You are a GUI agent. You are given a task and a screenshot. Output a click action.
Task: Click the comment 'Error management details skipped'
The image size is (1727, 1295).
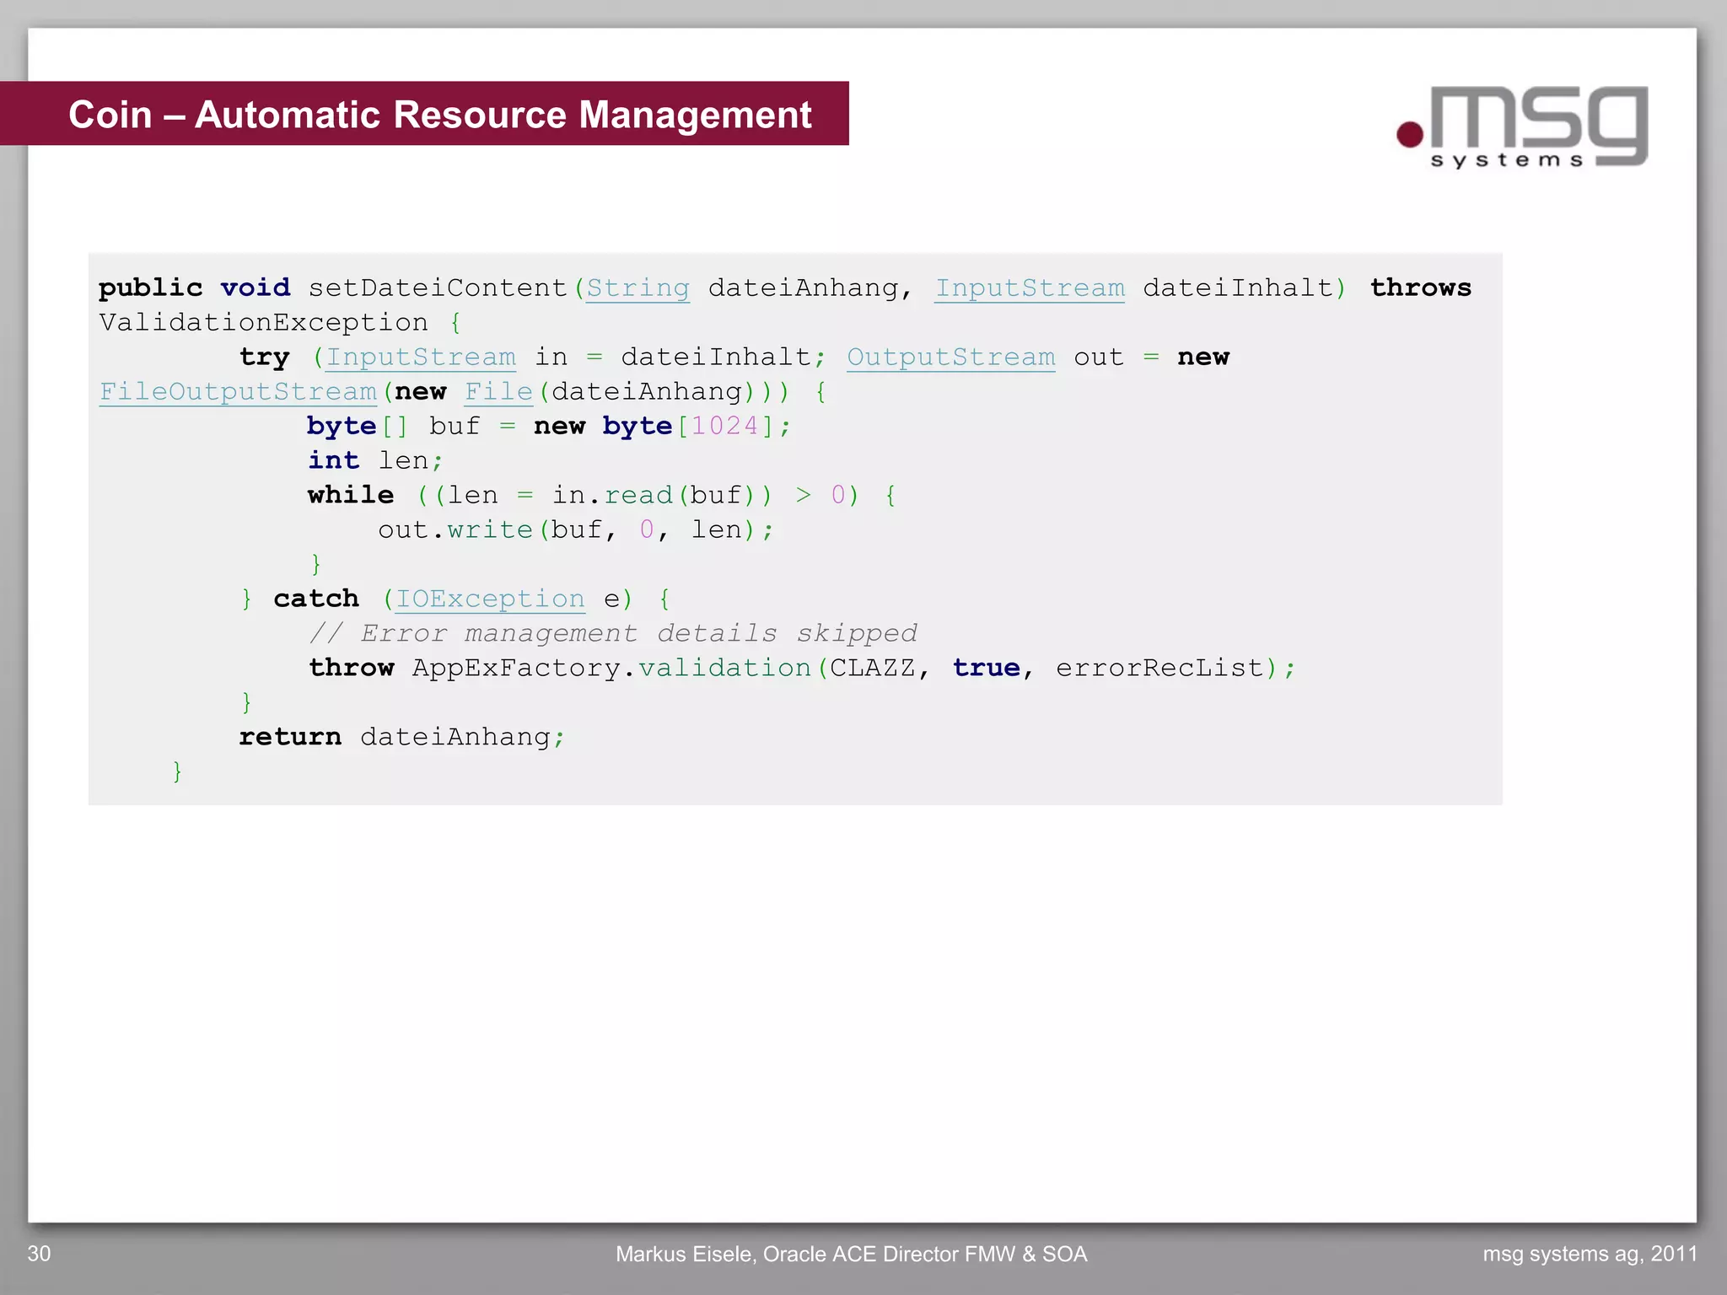[x=638, y=633]
